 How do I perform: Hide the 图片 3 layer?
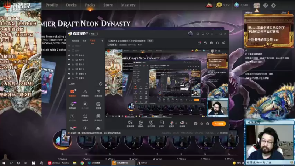[69, 60]
